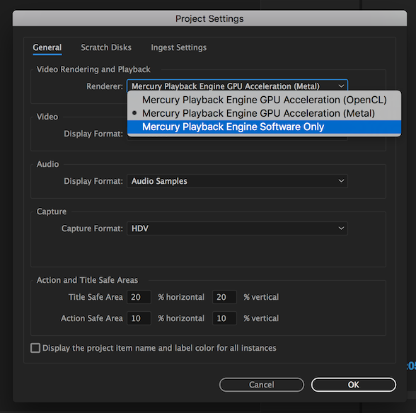Choose Mercury Playback Engine Software Only
The image size is (416, 413).
[x=265, y=127]
